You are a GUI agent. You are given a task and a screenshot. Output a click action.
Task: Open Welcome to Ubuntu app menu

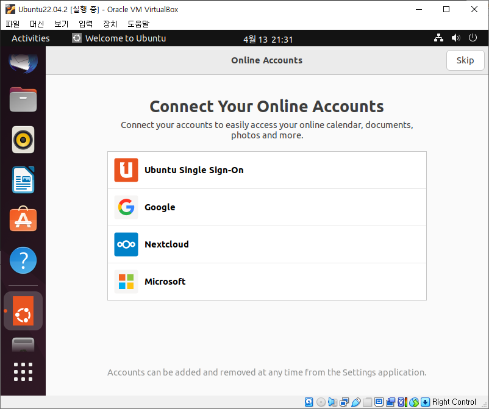(119, 38)
